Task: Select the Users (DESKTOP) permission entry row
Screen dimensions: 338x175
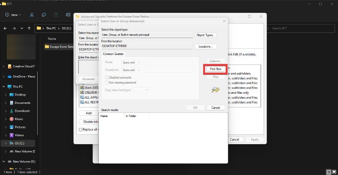Action: [x=89, y=88]
